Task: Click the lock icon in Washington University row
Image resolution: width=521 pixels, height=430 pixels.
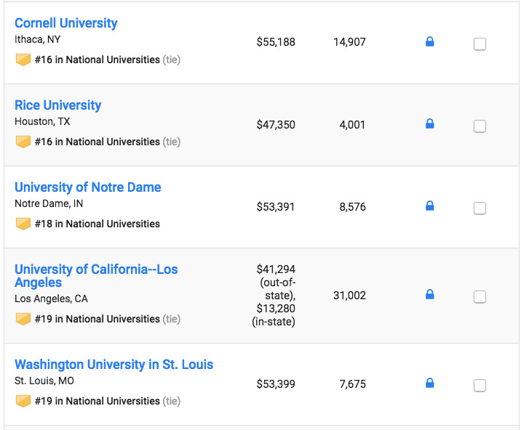Action: point(429,383)
